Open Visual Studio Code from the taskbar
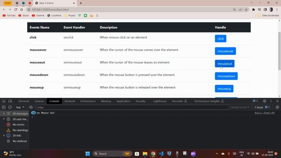281x158 pixels. click(x=161, y=154)
